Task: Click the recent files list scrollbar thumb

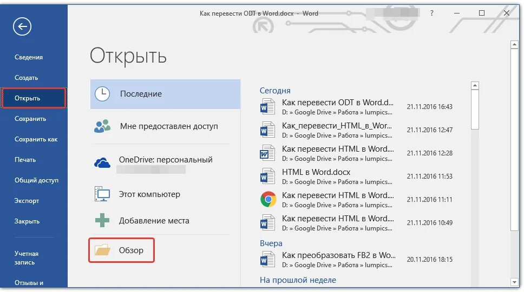Action: [x=475, y=110]
